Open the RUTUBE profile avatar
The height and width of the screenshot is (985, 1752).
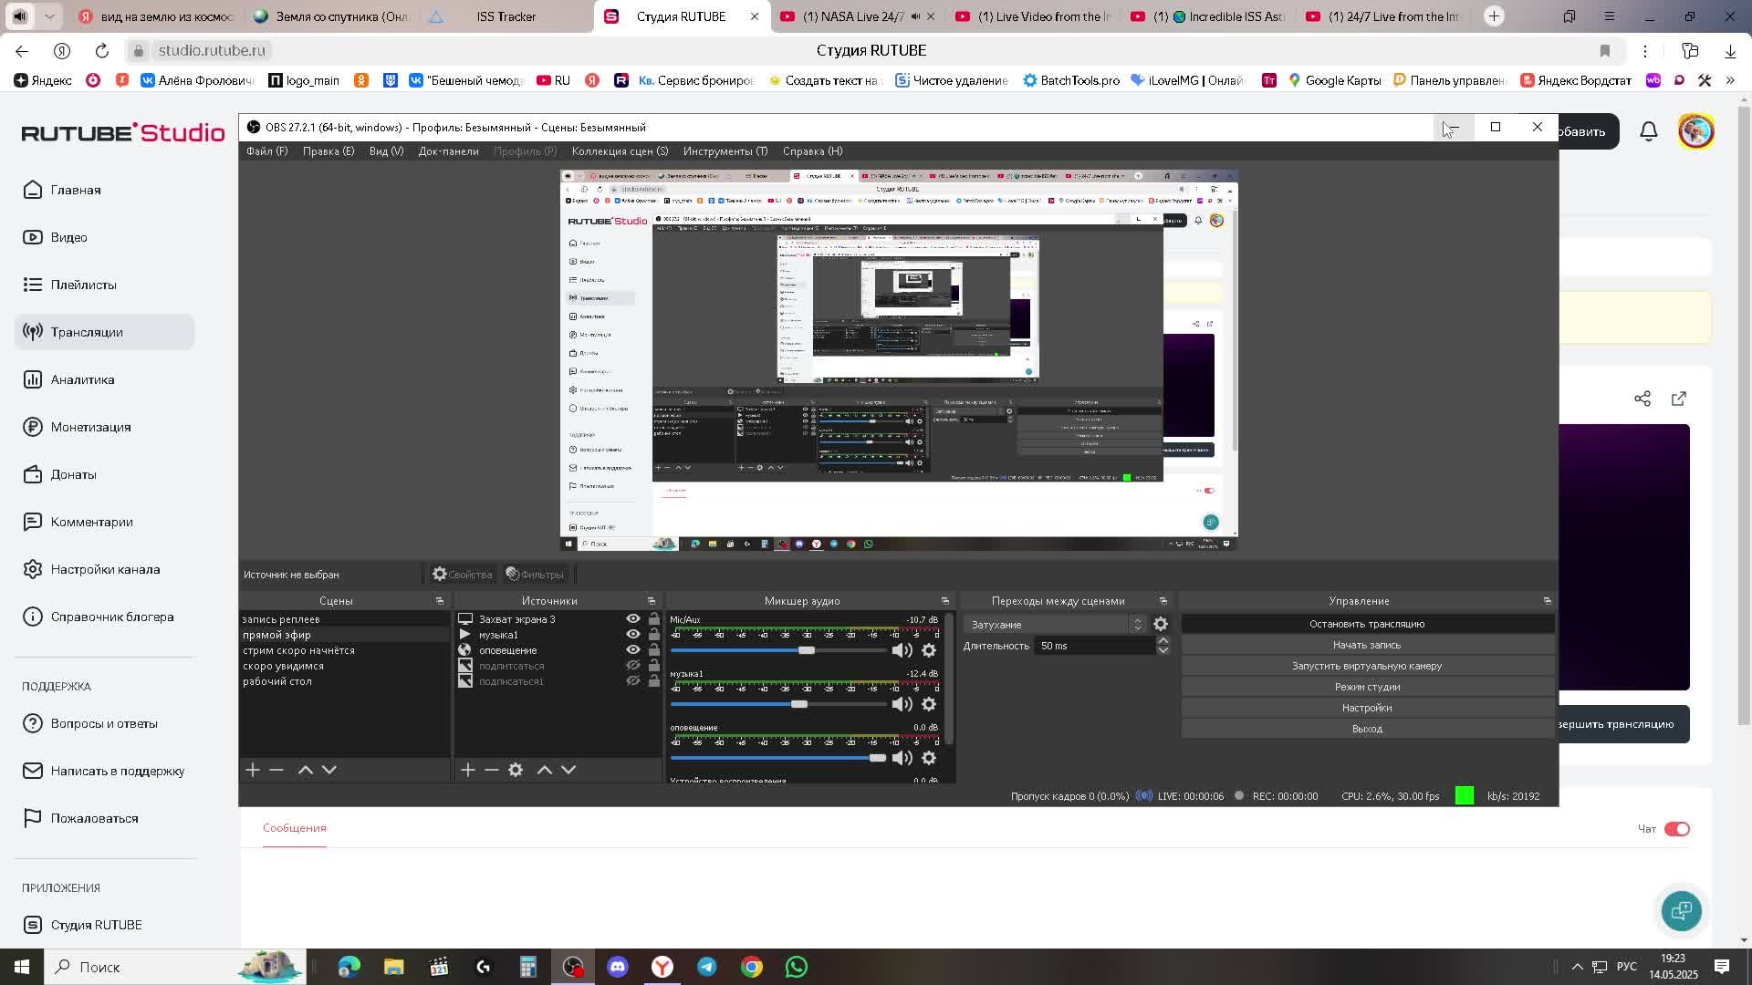(1696, 131)
